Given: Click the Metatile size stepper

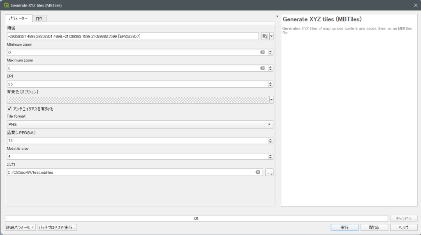Looking at the screenshot, I should click(271, 156).
